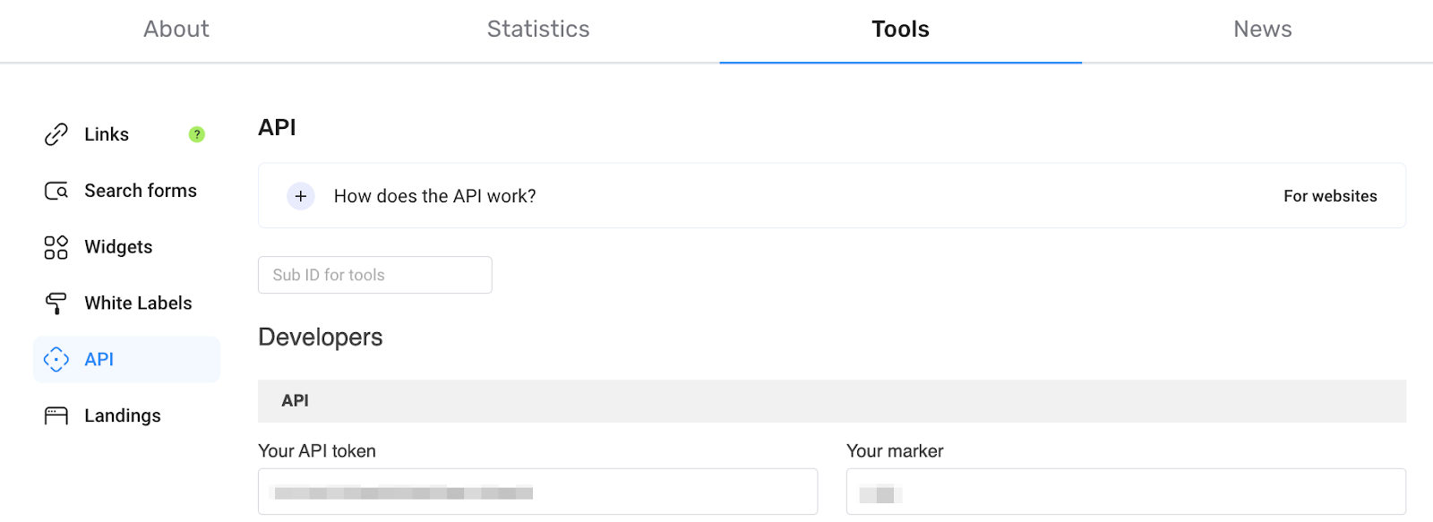Click the Widgets grid icon
Screen dimensions: 1433x522
pyautogui.click(x=56, y=247)
